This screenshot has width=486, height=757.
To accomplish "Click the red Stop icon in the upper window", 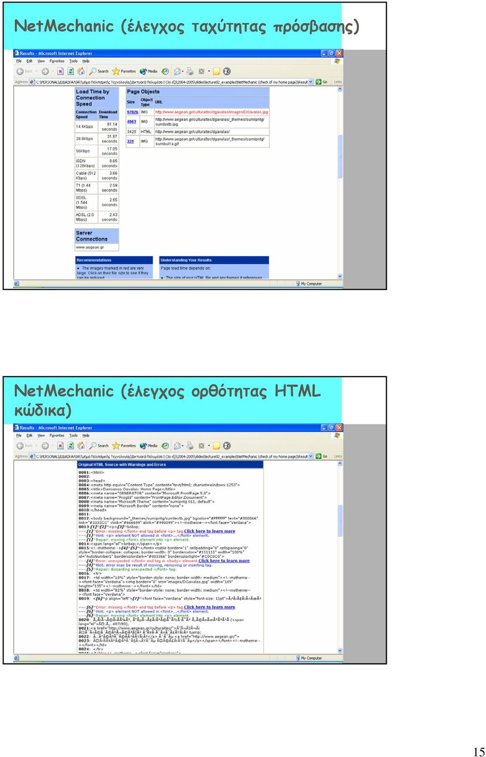I will point(60,71).
